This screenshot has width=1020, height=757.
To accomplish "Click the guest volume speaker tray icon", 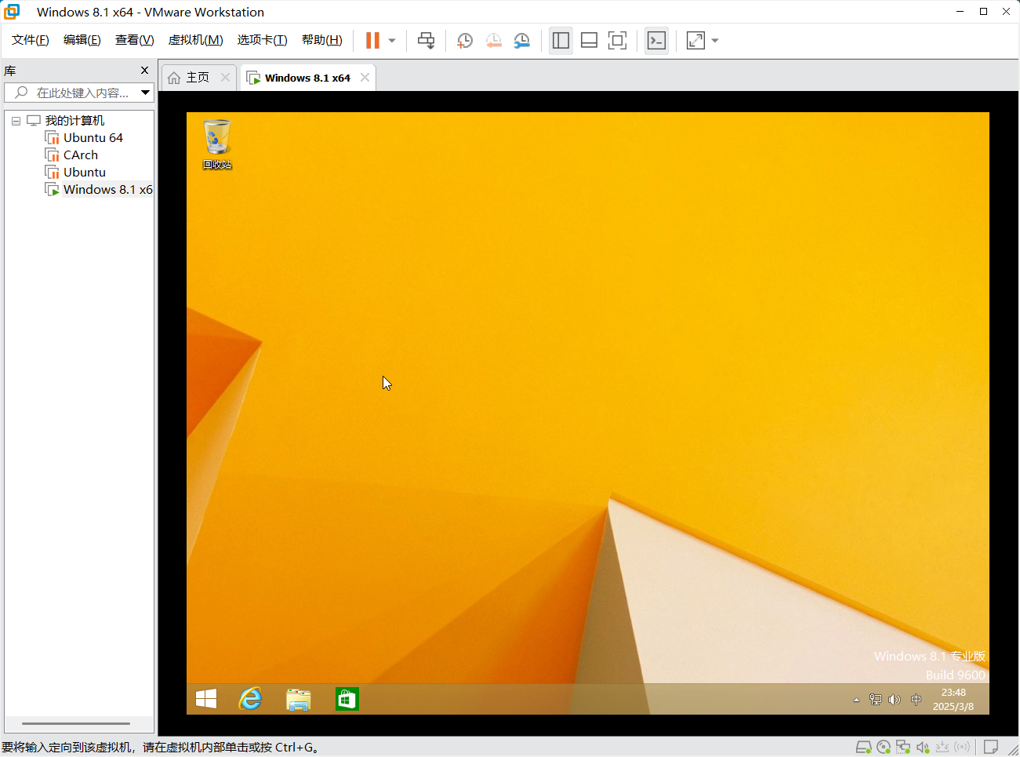I will (895, 700).
